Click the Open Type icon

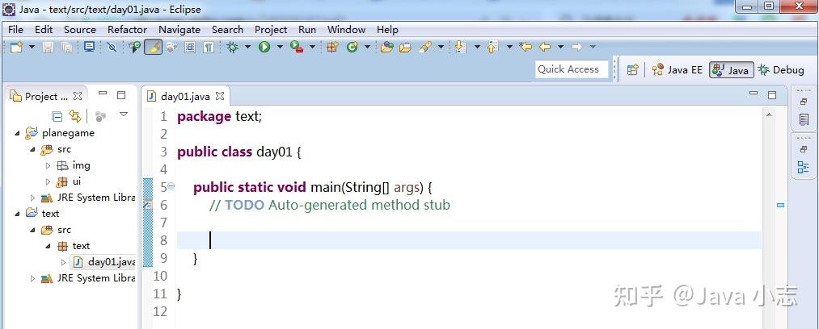(x=386, y=48)
